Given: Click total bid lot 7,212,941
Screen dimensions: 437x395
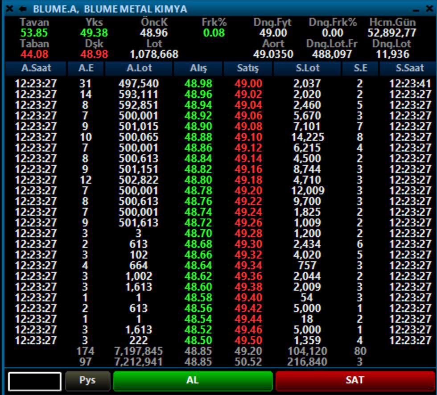Looking at the screenshot, I should (139, 362).
